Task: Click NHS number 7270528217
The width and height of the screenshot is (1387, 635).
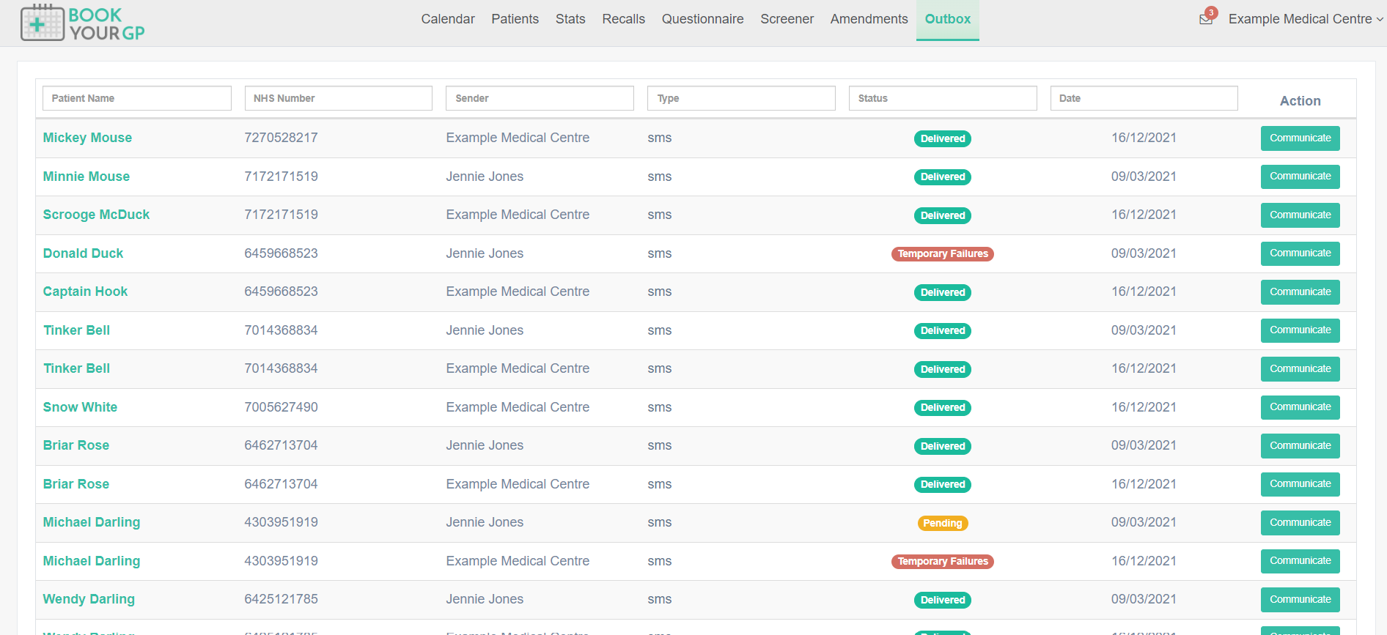Action: click(281, 138)
